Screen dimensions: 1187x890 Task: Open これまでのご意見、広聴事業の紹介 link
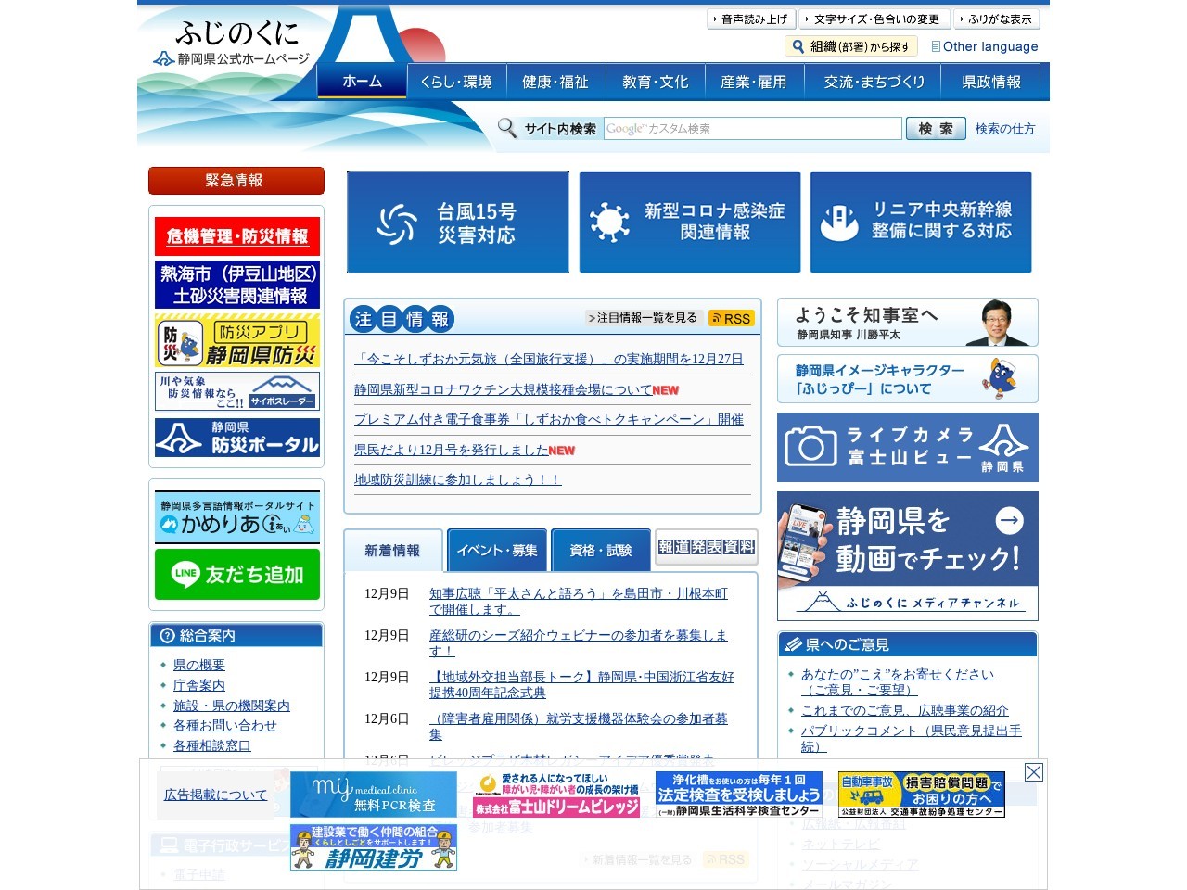pos(904,710)
